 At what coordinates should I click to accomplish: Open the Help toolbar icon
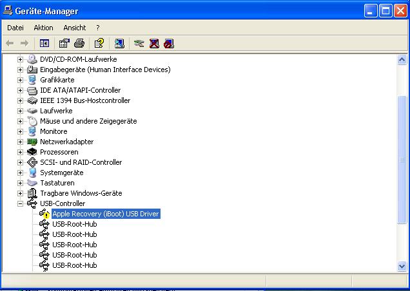[99, 43]
